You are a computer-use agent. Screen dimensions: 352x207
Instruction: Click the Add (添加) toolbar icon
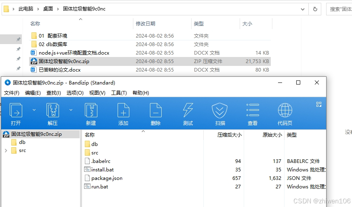click(123, 110)
